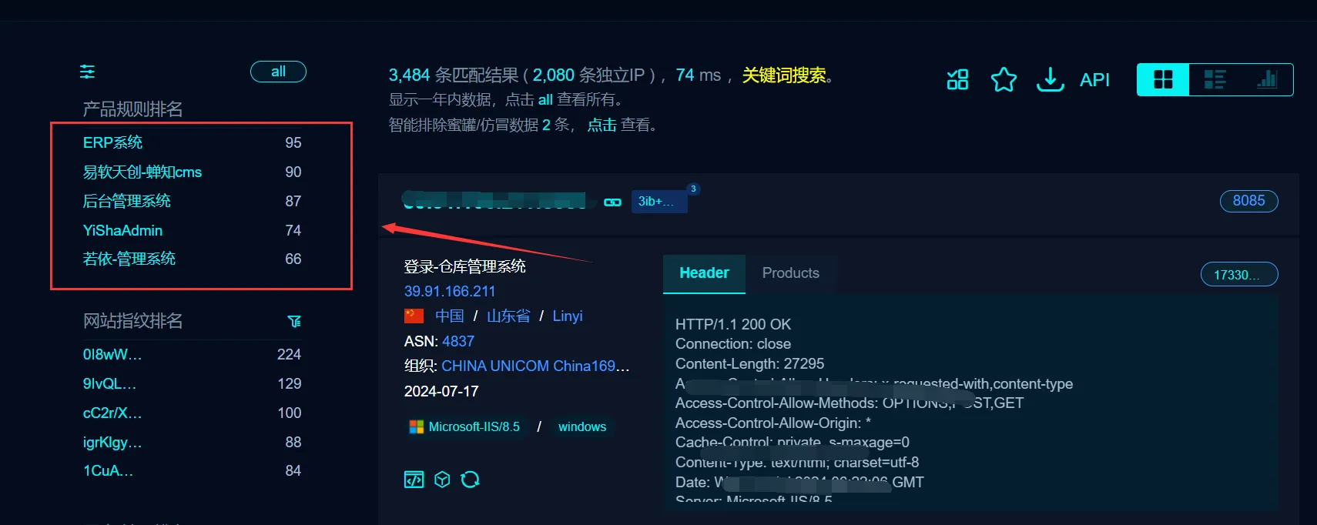This screenshot has width=1317, height=525.
Task: Switch to the Products tab
Action: [791, 273]
